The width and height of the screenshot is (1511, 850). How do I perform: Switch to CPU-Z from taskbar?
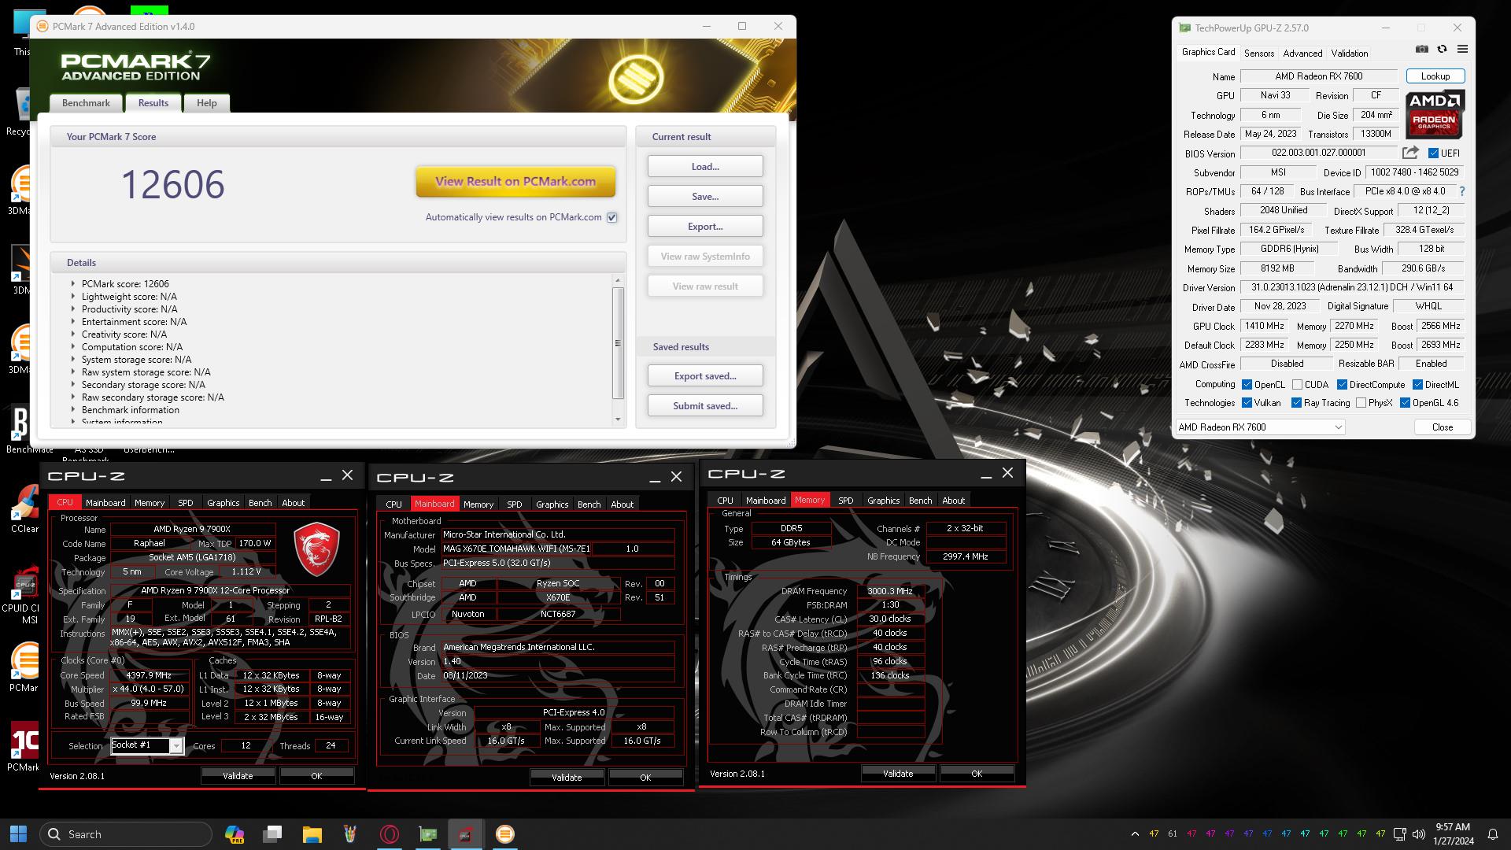click(466, 833)
